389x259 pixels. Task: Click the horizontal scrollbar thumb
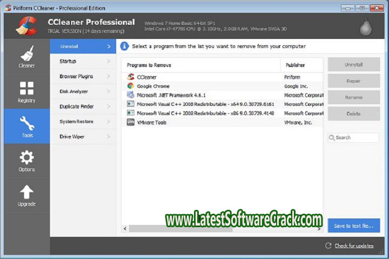click(x=180, y=229)
